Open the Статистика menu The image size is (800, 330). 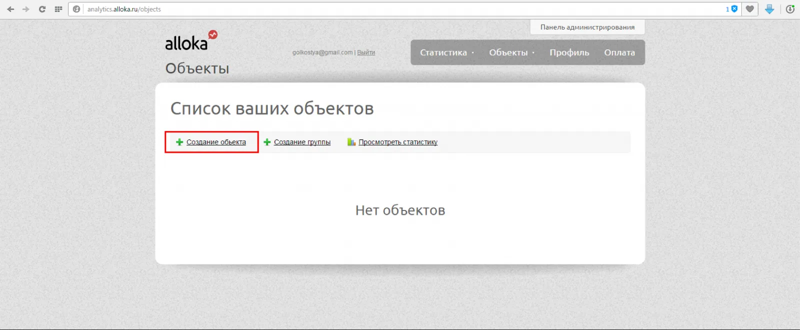(443, 52)
